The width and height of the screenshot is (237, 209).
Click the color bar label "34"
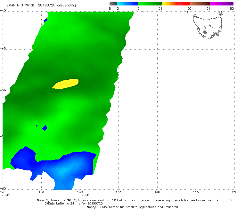(x=160, y=9)
